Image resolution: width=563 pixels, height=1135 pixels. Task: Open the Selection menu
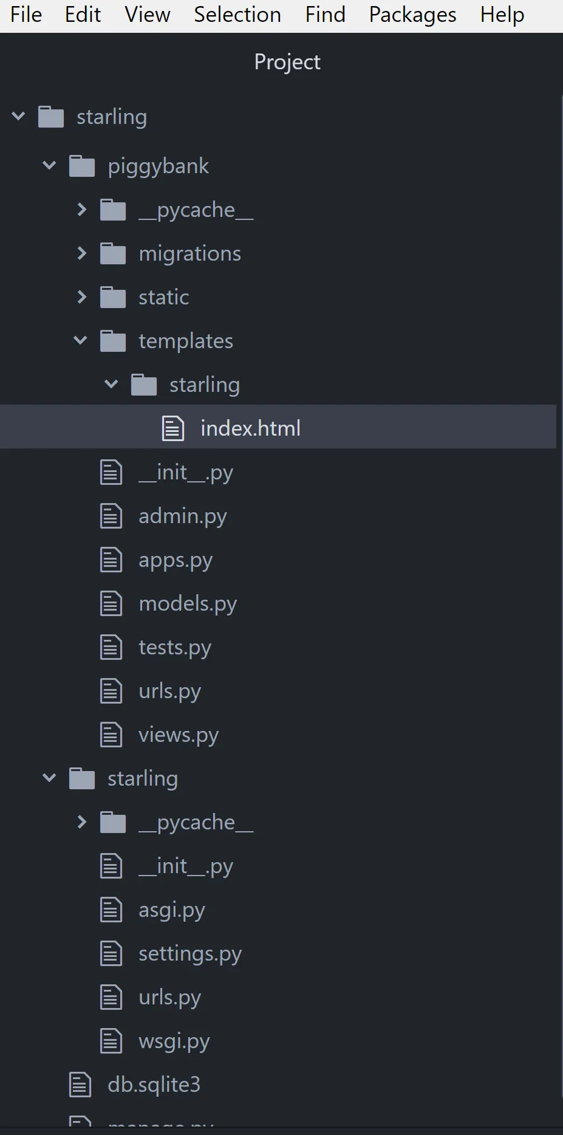coord(237,15)
